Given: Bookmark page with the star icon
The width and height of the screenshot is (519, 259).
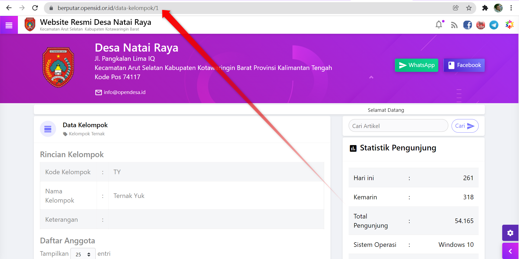Looking at the screenshot, I should point(469,8).
